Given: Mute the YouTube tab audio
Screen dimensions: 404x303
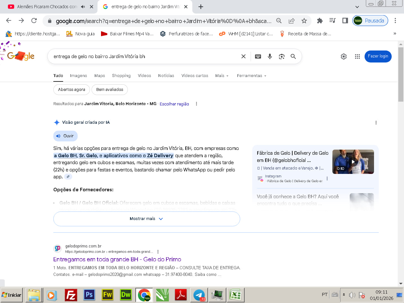Looking at the screenshot, I should tap(83, 7).
